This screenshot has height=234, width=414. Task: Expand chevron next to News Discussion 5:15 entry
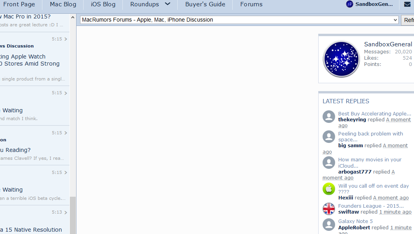point(66,39)
